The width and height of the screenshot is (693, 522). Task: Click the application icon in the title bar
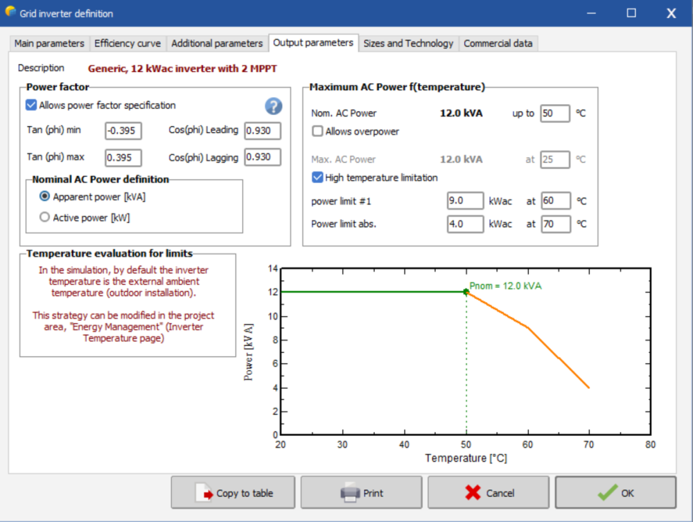(10, 12)
